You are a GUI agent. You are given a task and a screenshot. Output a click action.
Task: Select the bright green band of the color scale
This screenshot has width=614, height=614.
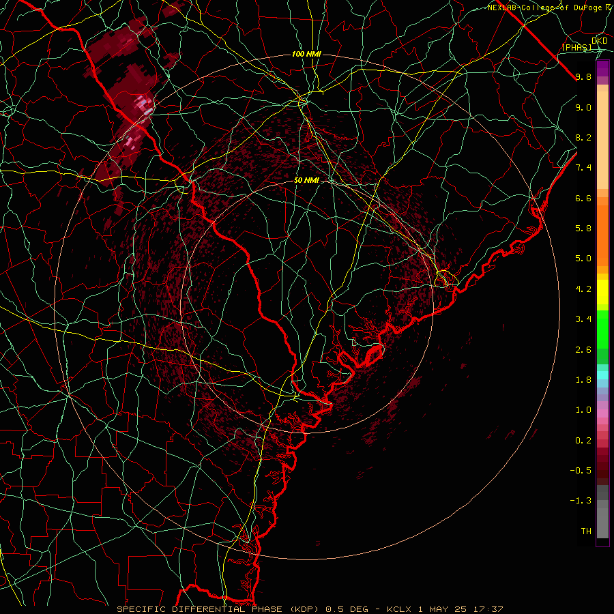(x=602, y=329)
